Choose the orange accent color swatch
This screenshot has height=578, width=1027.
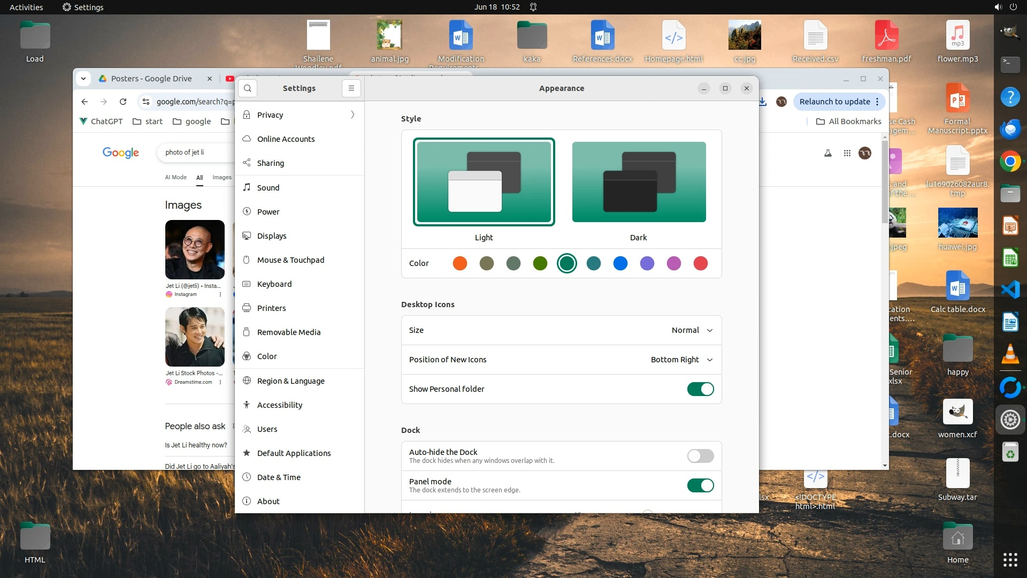[x=459, y=263]
